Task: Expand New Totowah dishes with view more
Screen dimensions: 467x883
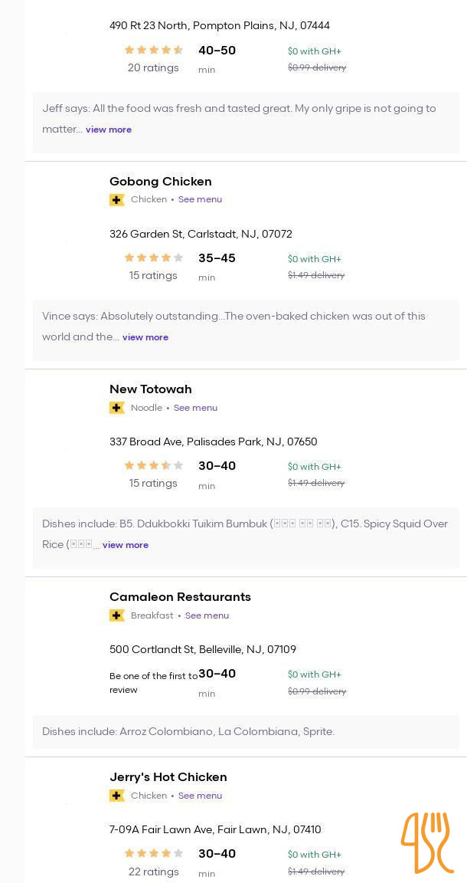Action: pos(126,545)
